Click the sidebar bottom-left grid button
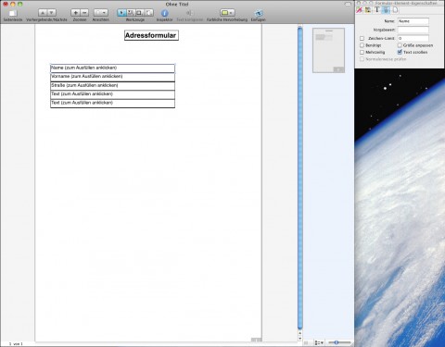The width and height of the screenshot is (445, 347). [x=306, y=342]
